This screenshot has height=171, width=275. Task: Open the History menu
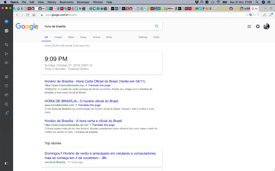[52, 2]
